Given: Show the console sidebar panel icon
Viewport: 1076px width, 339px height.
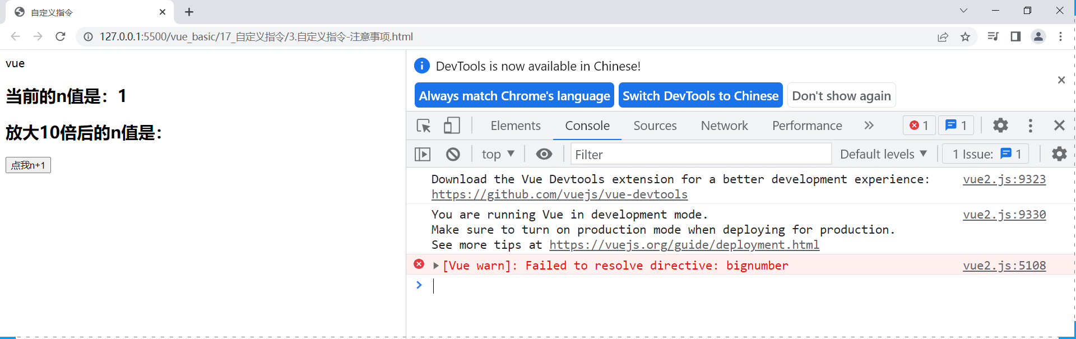Looking at the screenshot, I should [423, 154].
